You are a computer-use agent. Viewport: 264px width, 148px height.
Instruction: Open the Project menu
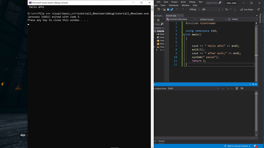[x=174, y=2]
